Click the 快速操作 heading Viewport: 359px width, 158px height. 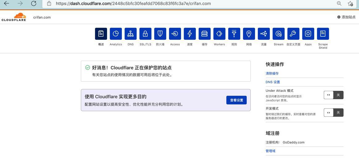[275, 64]
